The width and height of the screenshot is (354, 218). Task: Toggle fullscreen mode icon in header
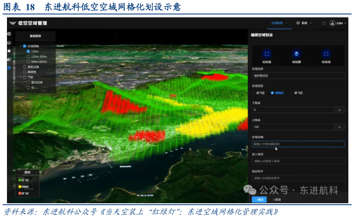[323, 23]
